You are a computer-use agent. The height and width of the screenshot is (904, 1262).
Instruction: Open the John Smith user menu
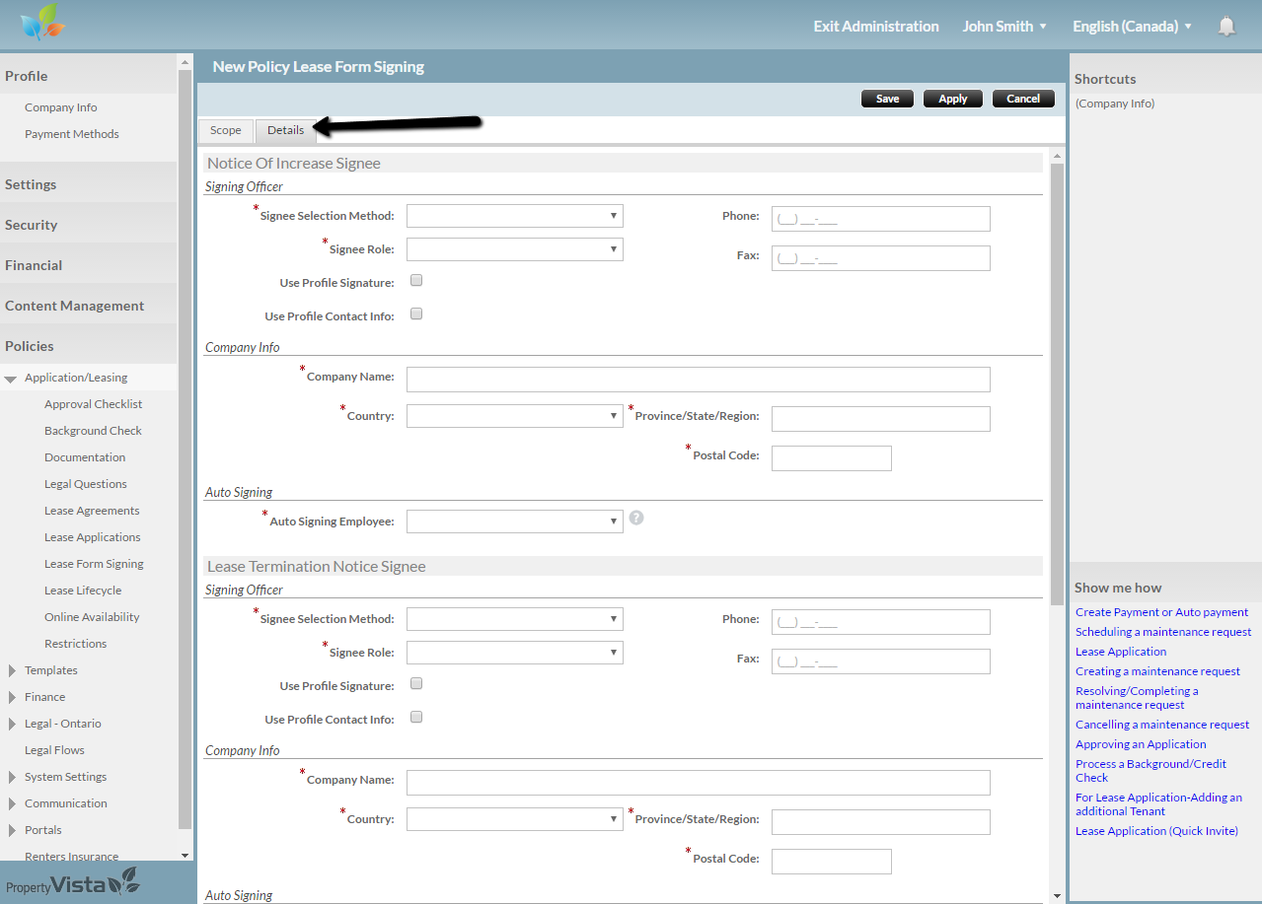point(1004,27)
